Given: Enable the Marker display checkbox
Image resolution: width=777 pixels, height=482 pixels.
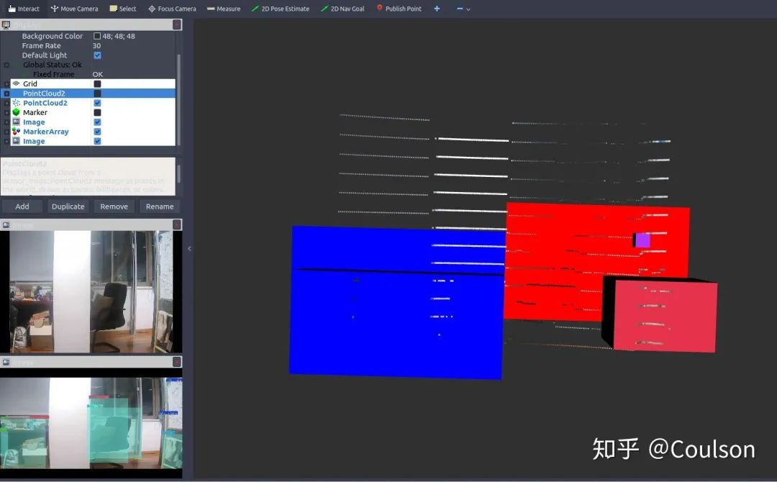Looking at the screenshot, I should [97, 112].
